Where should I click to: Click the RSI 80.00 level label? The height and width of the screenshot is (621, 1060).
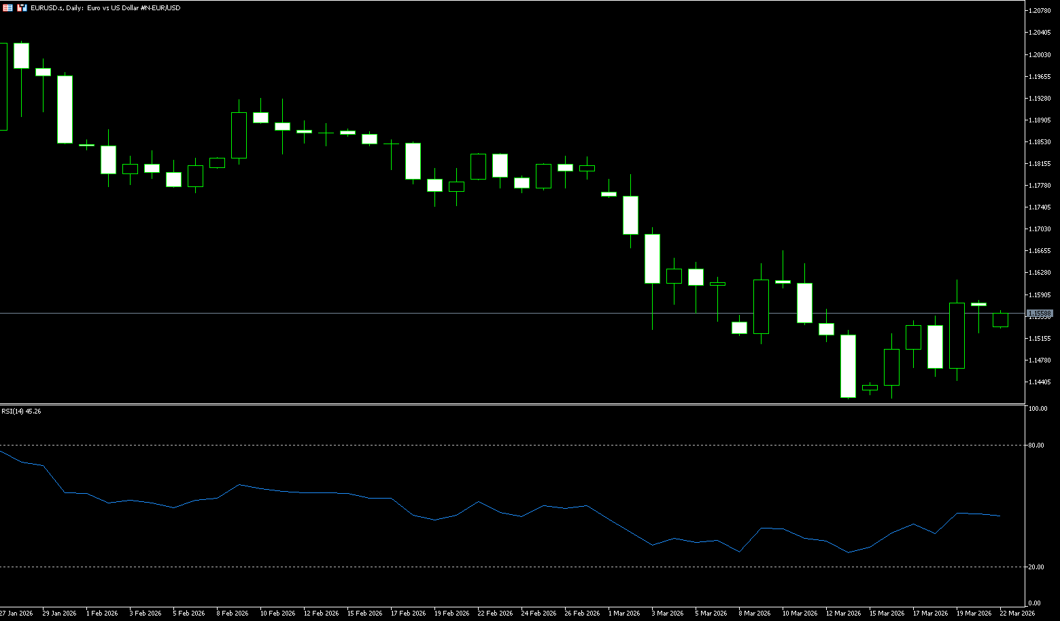pos(1037,446)
